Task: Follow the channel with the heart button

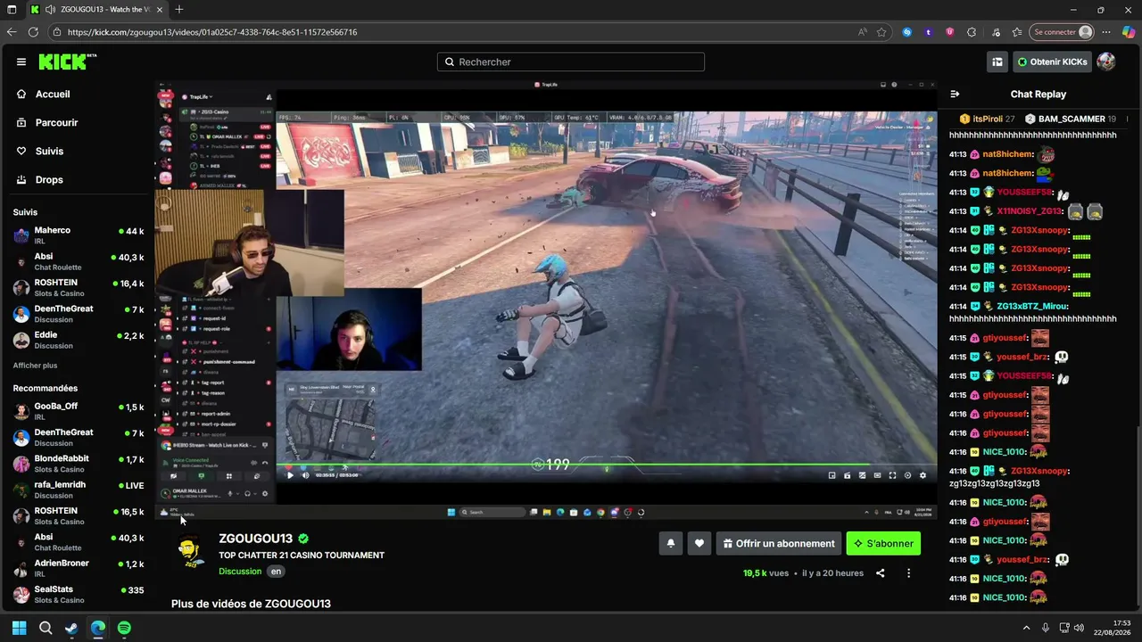Action: (699, 543)
